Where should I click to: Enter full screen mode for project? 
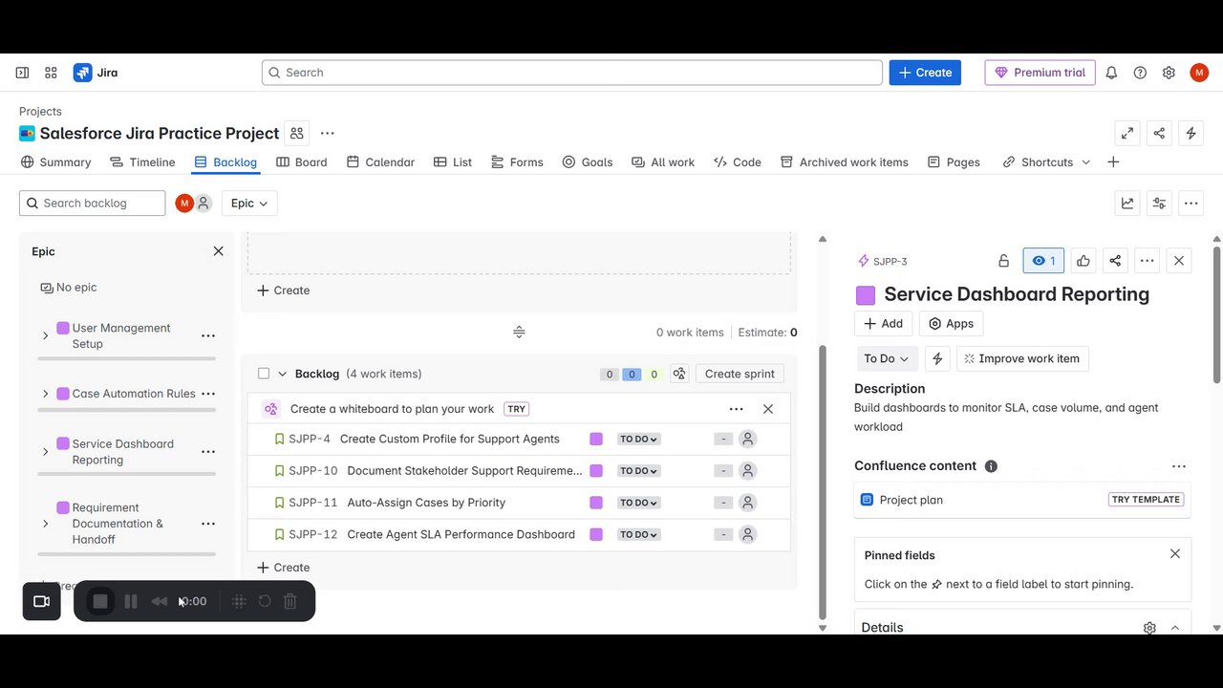[1127, 134]
